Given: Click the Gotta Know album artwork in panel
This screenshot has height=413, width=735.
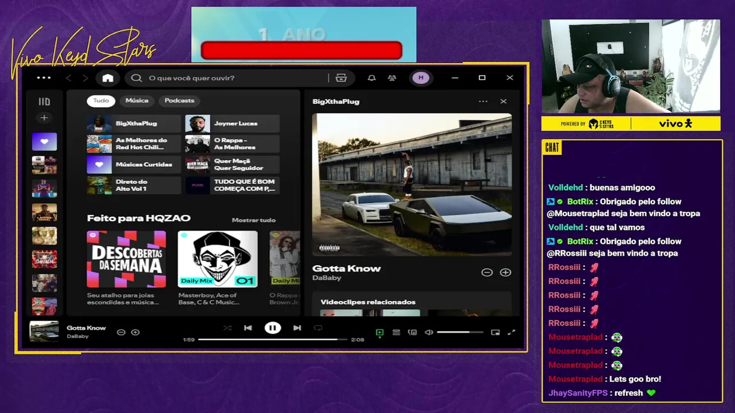Looking at the screenshot, I should [x=412, y=184].
